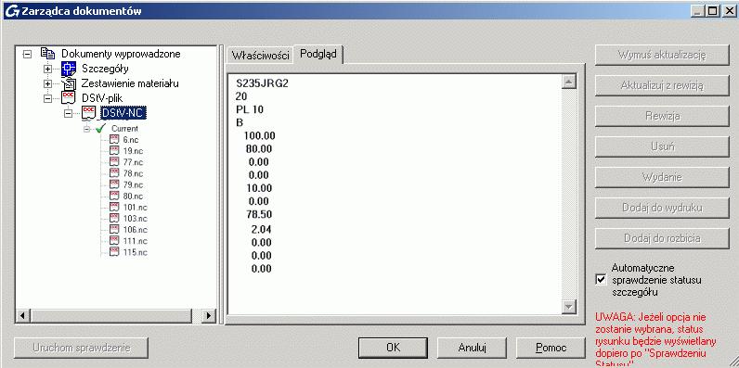Click the file icon of 78.nc
The image size is (739, 368).
coord(114,173)
